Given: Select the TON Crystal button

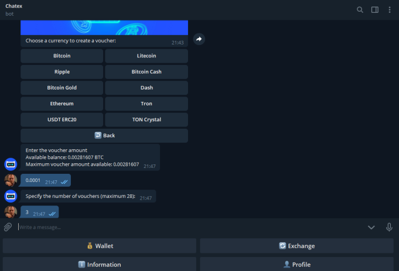Looking at the screenshot, I should tap(146, 120).
